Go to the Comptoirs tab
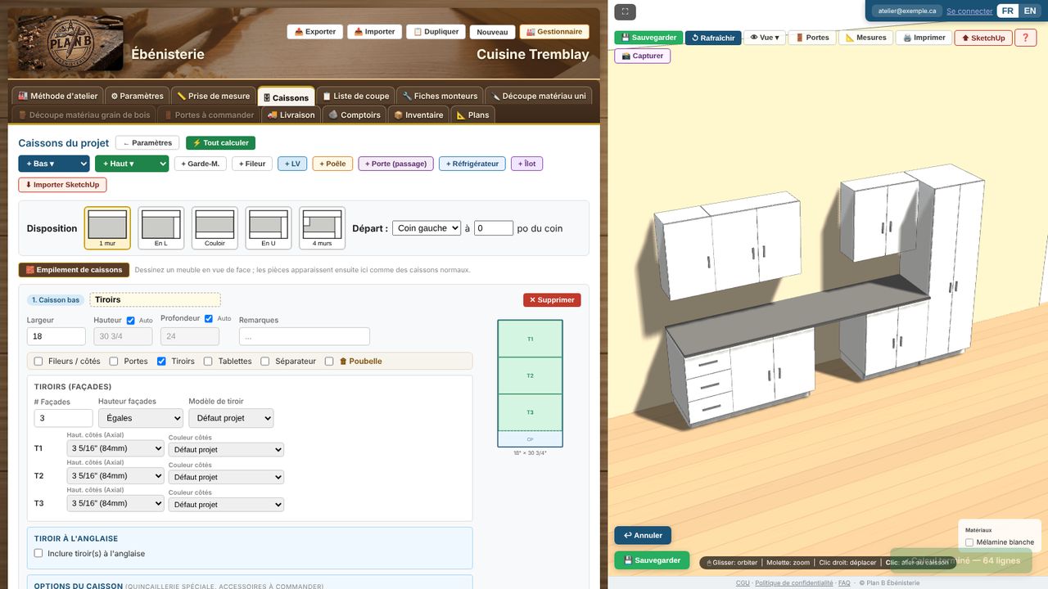 pyautogui.click(x=355, y=115)
